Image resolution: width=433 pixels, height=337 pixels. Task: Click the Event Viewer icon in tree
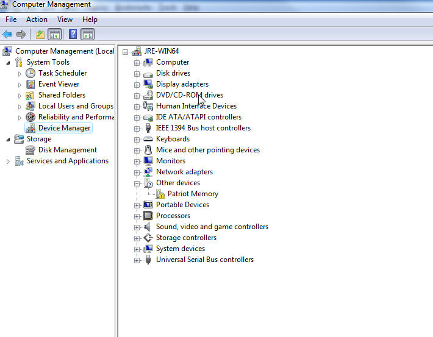point(30,84)
